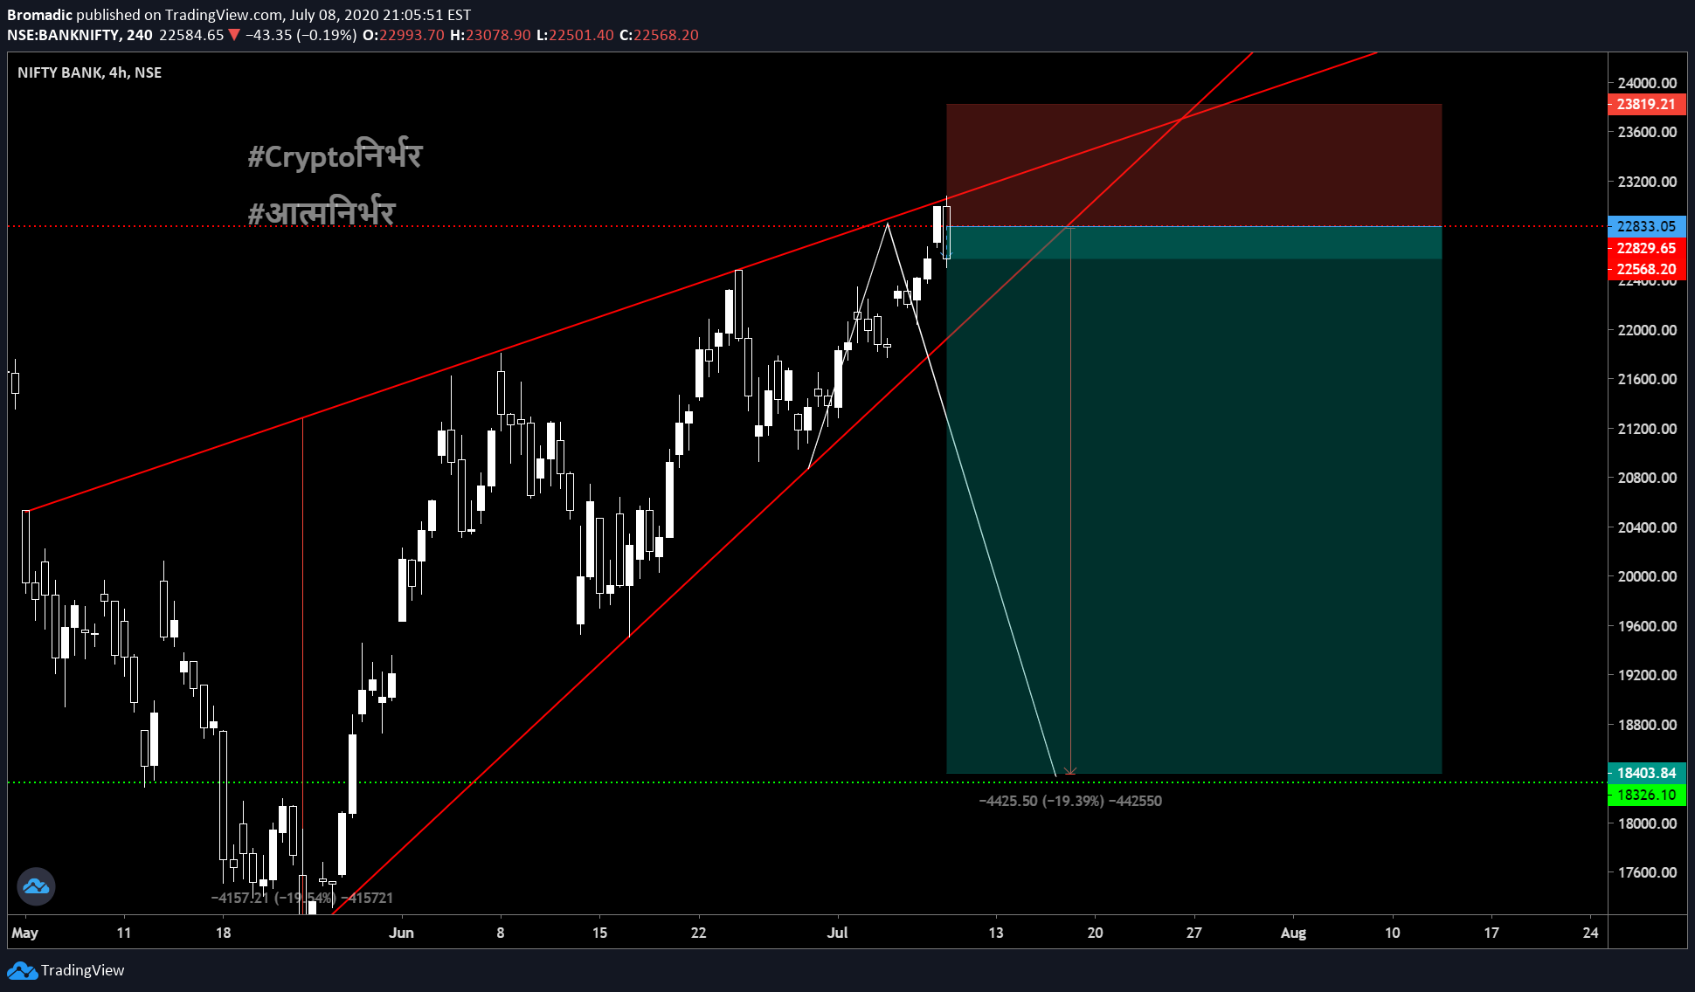
Task: Click the Bromadic author name
Action: click(39, 15)
